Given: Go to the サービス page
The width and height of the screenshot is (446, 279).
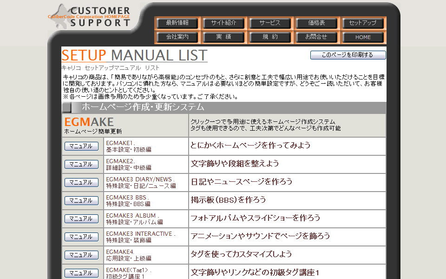Looking at the screenshot, I should click(x=270, y=23).
